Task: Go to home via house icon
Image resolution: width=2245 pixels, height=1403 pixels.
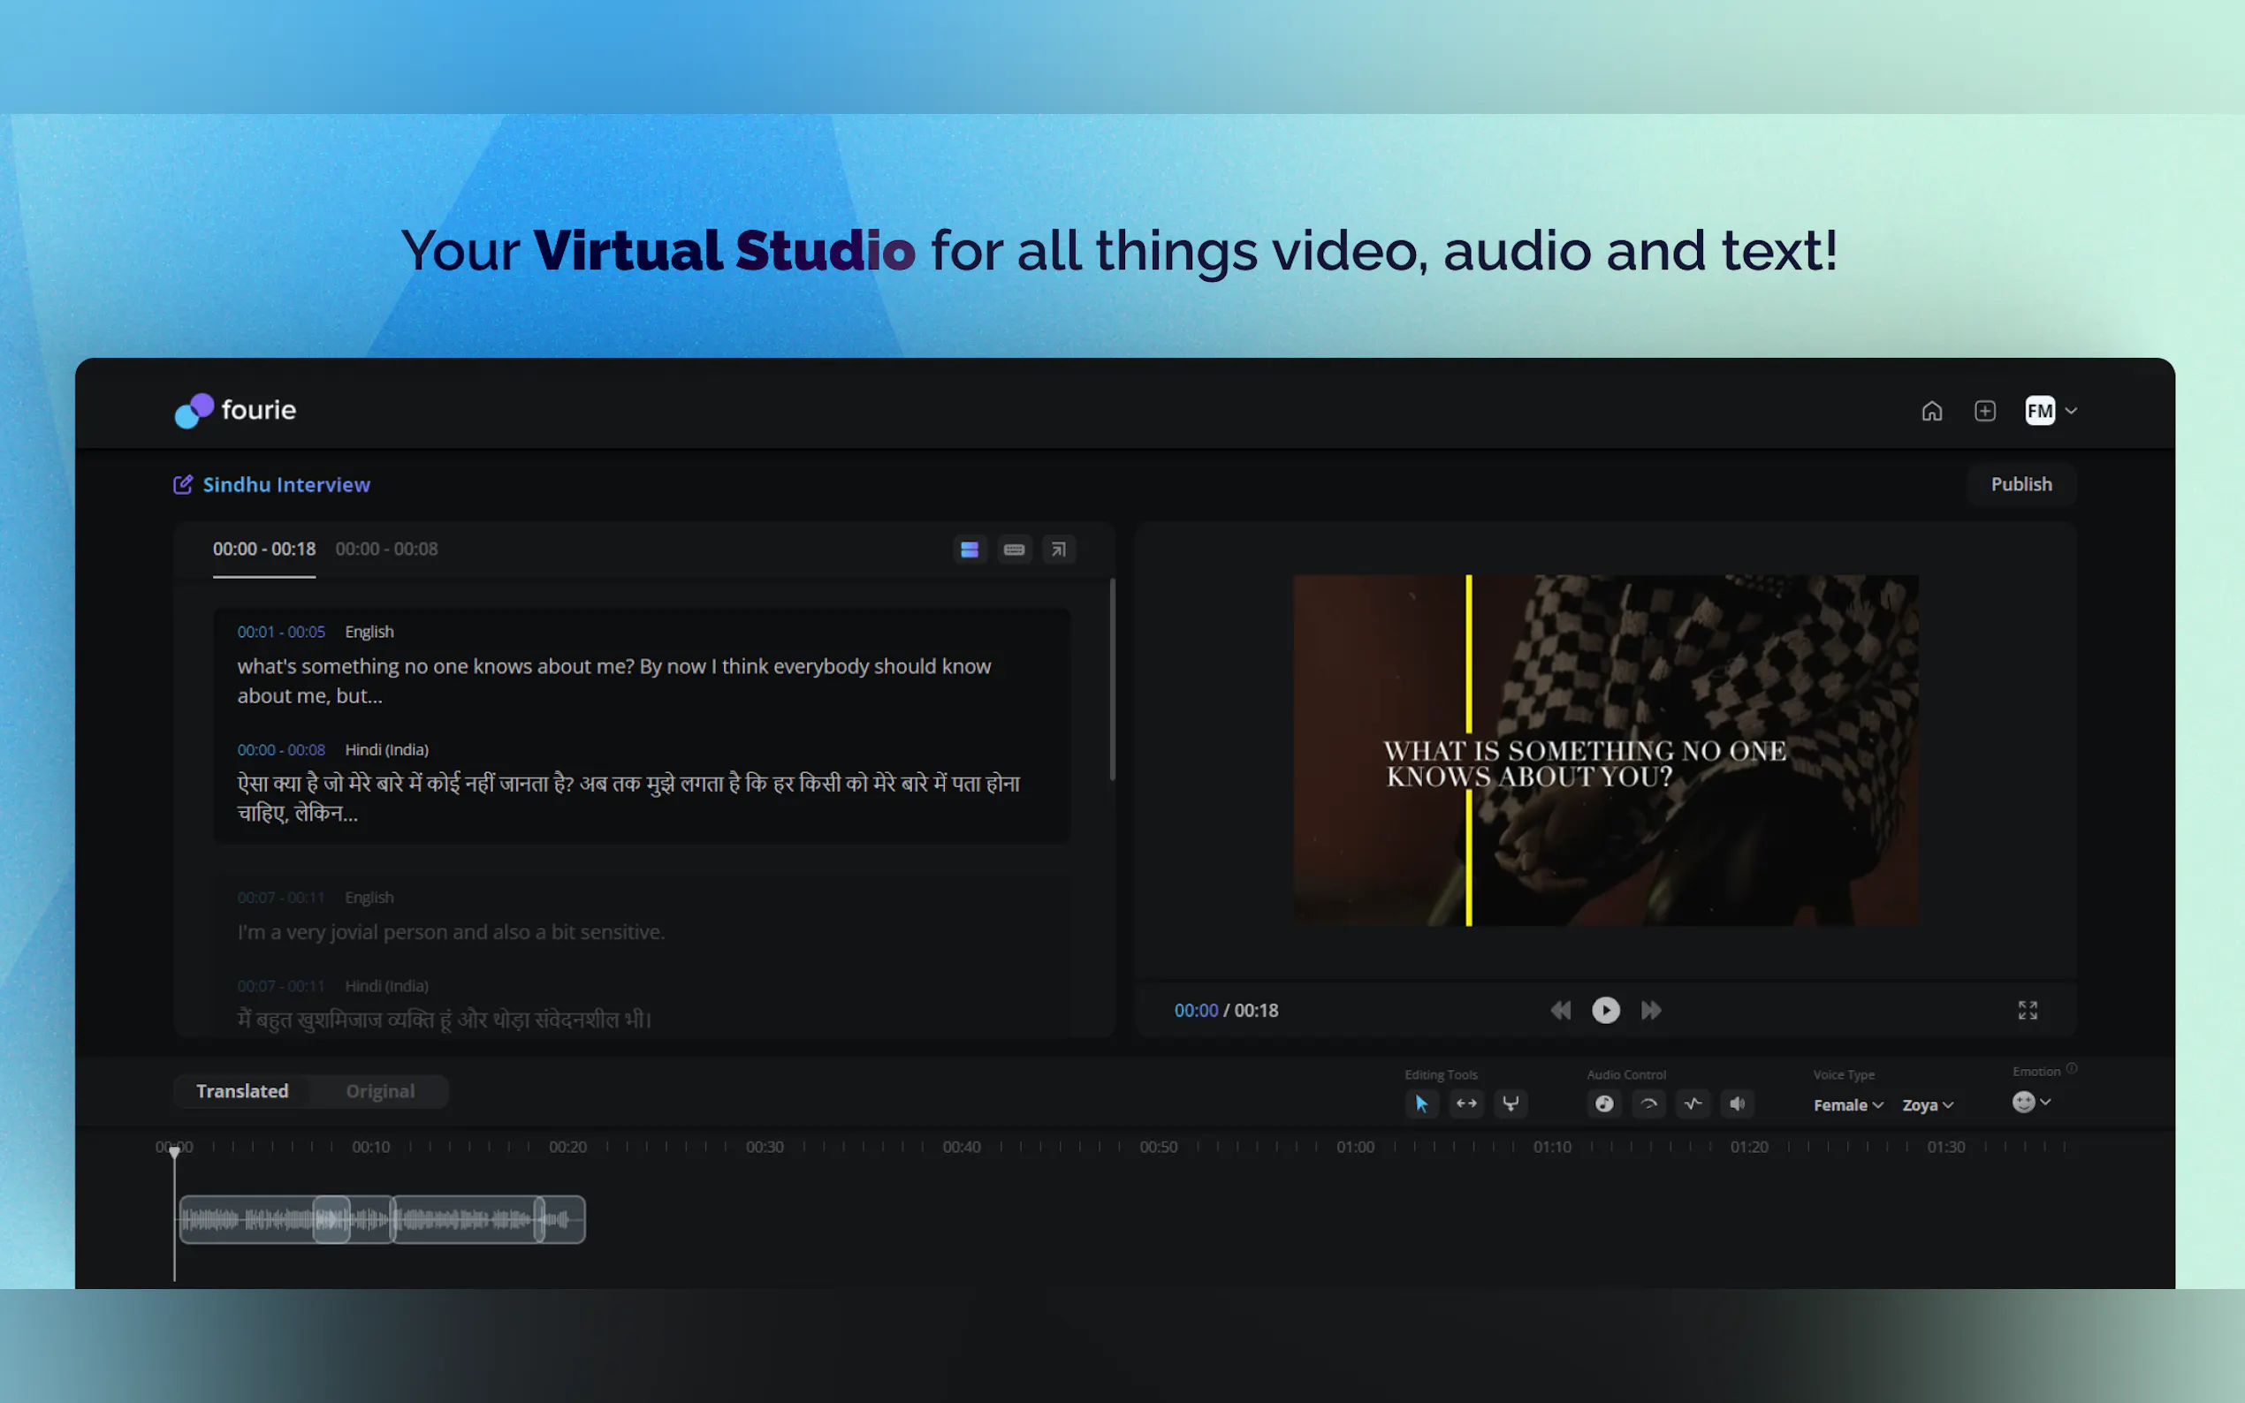Action: pos(1931,410)
